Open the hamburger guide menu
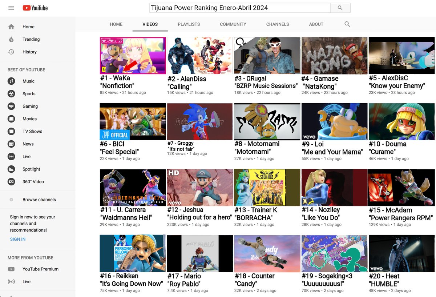 [11, 8]
